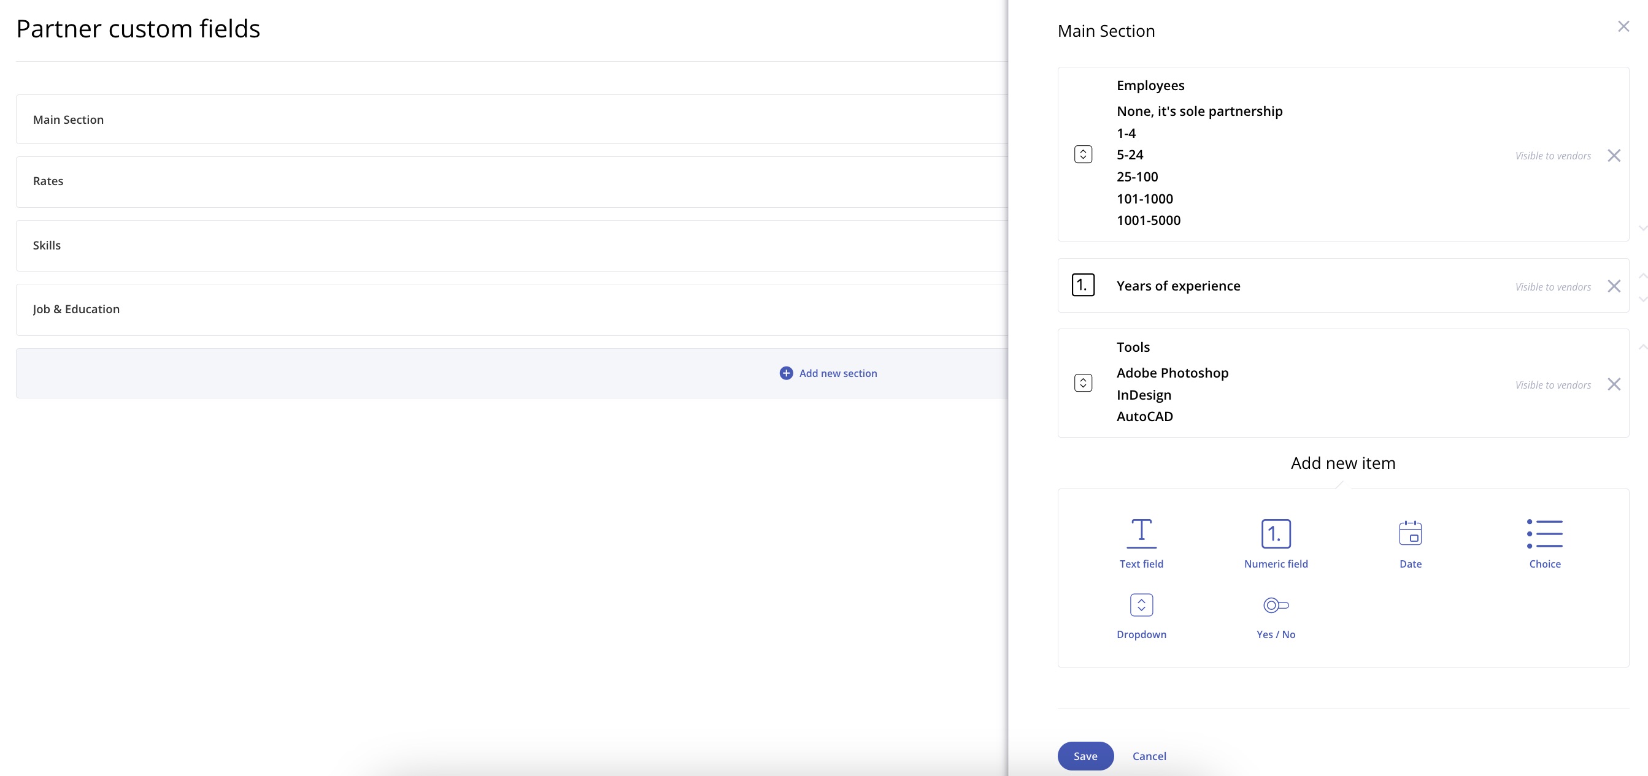Add a Choice list item
Screen dimensions: 1648x776
click(1544, 542)
